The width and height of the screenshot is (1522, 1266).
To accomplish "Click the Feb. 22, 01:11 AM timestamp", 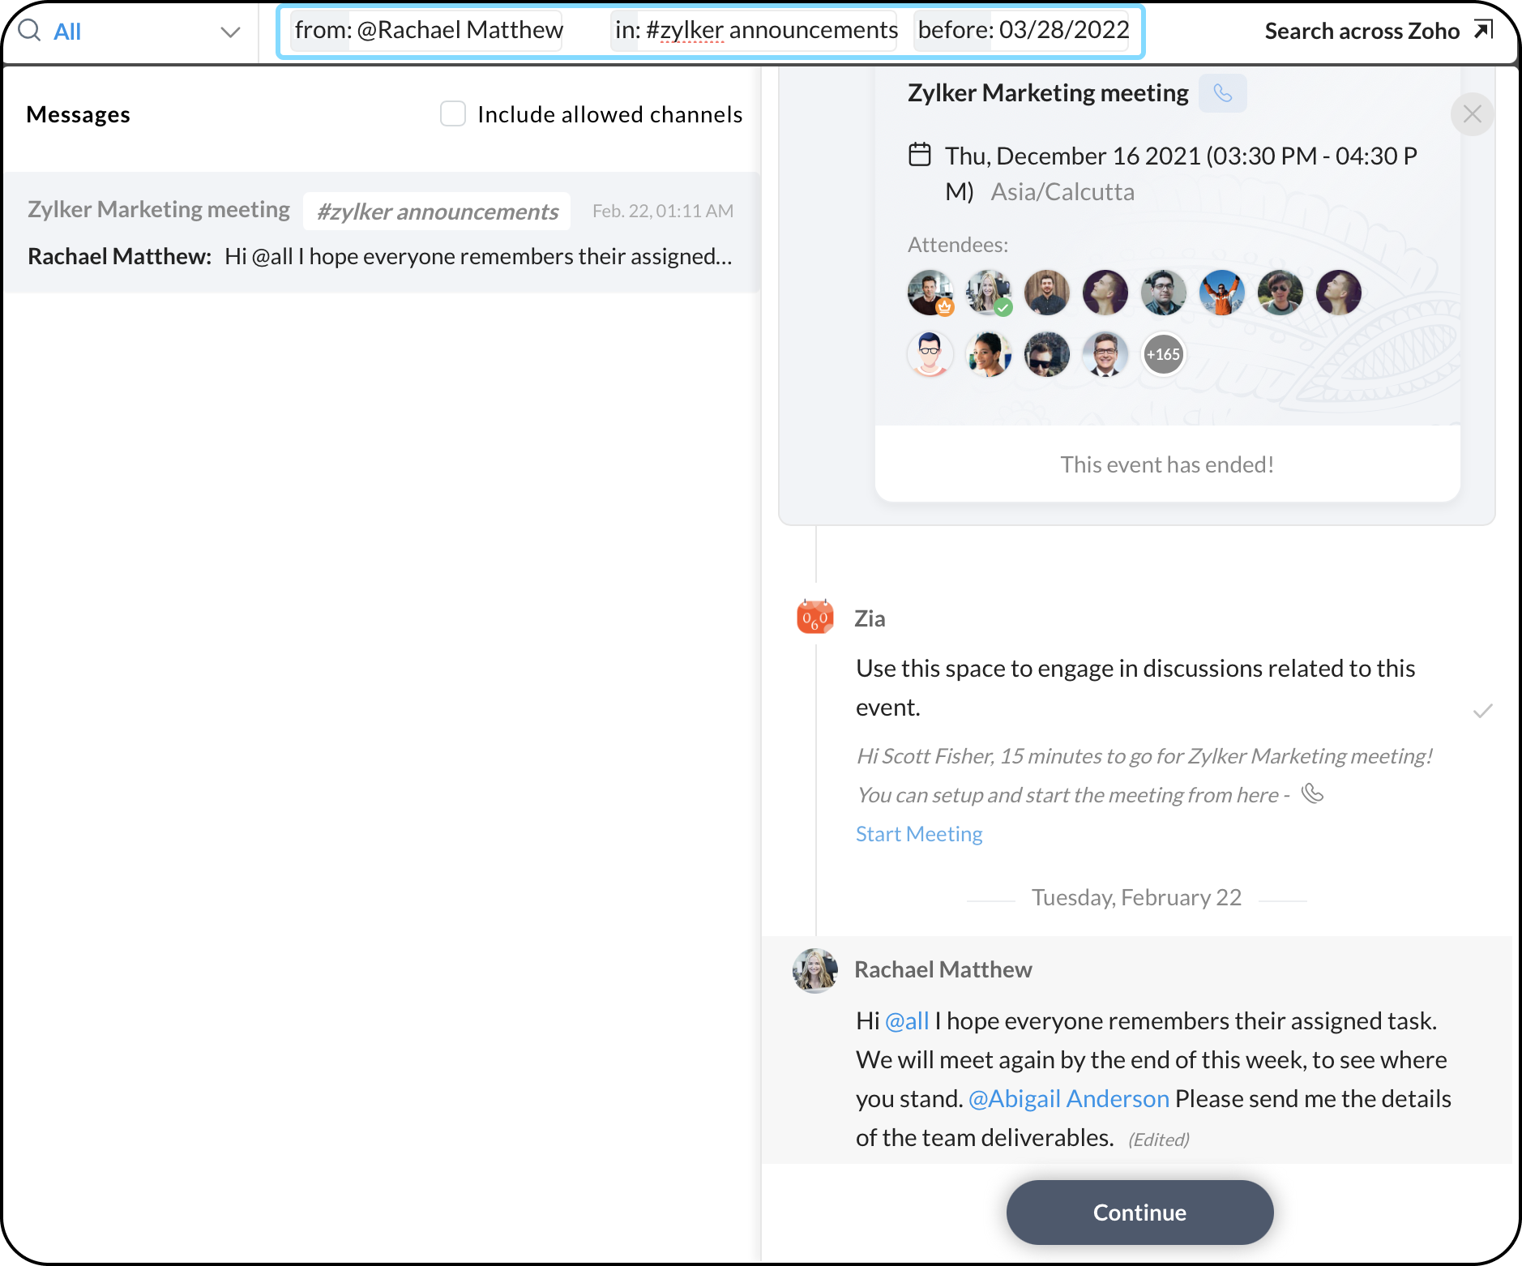I will pos(663,211).
